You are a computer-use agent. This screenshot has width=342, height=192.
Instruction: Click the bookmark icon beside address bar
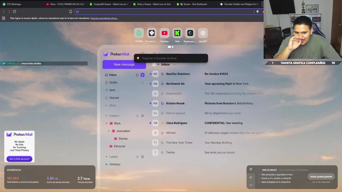pyautogui.click(x=71, y=11)
